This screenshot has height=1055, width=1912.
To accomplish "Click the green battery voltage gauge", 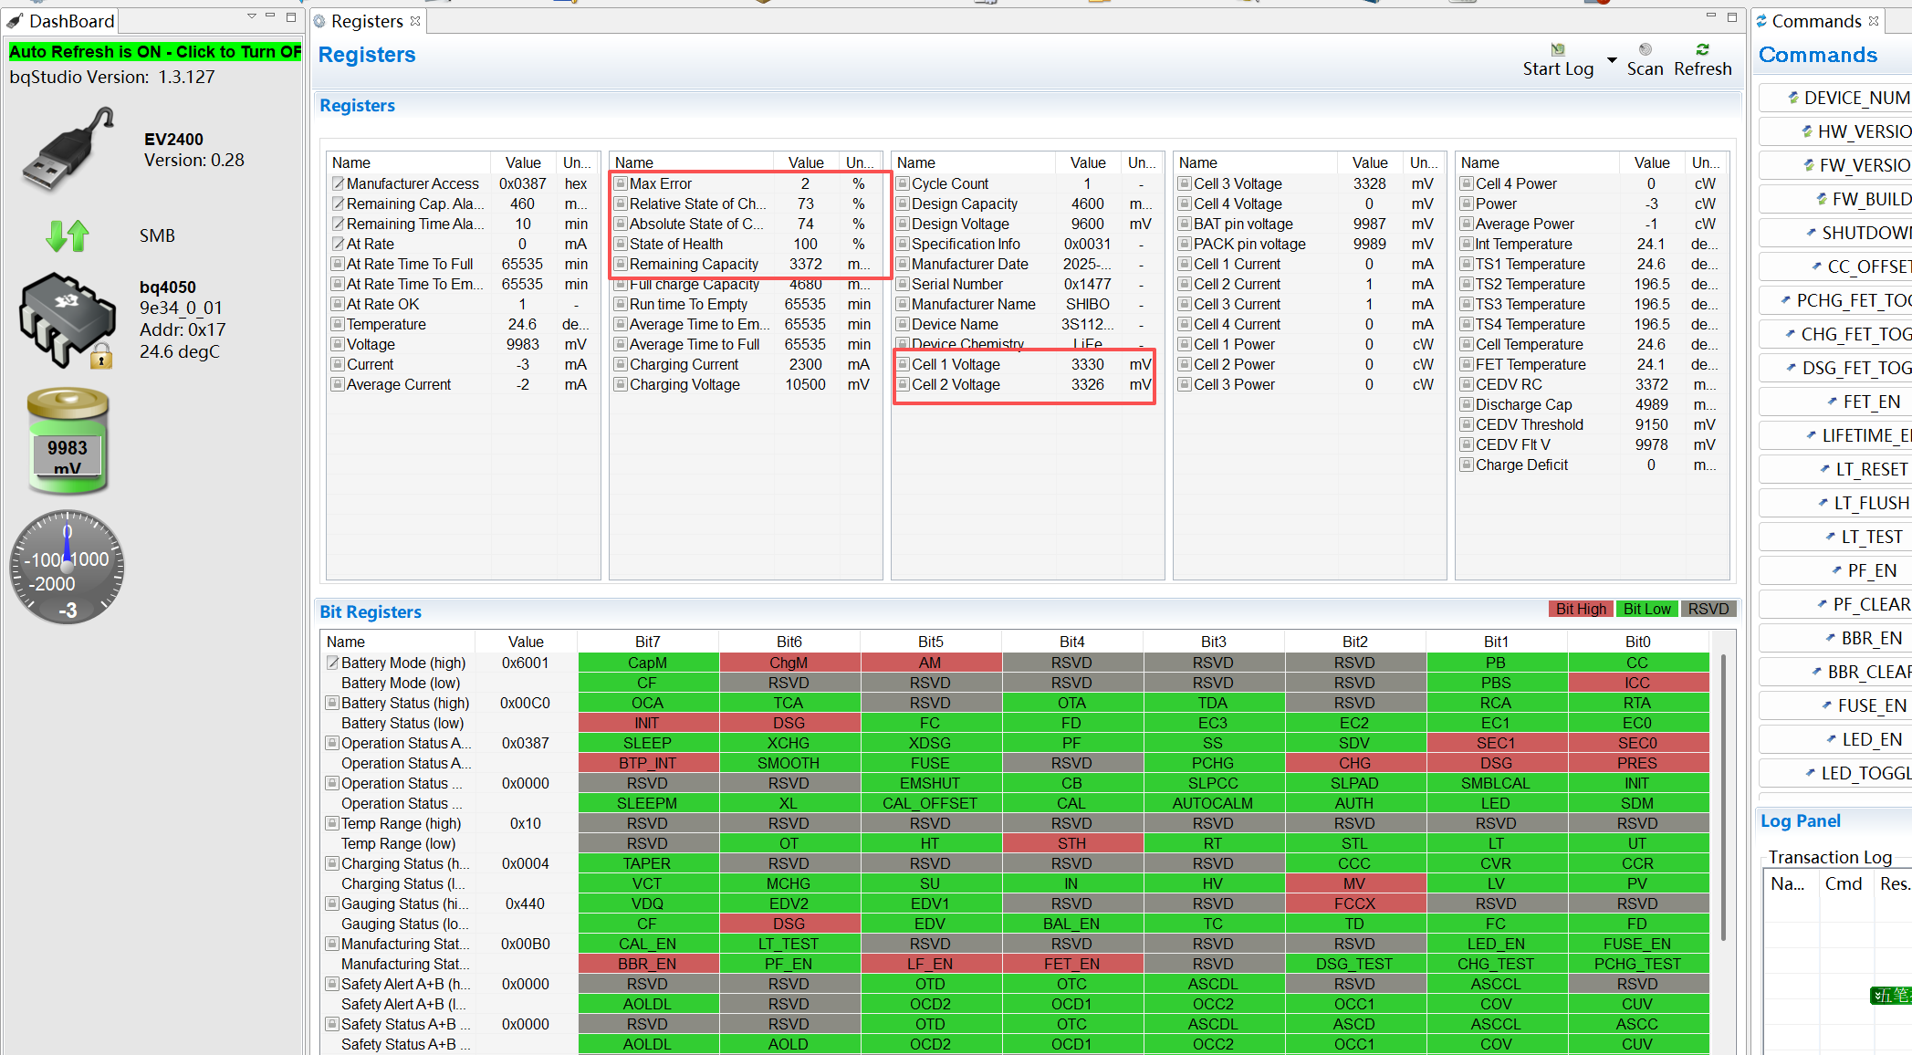I will (x=68, y=440).
